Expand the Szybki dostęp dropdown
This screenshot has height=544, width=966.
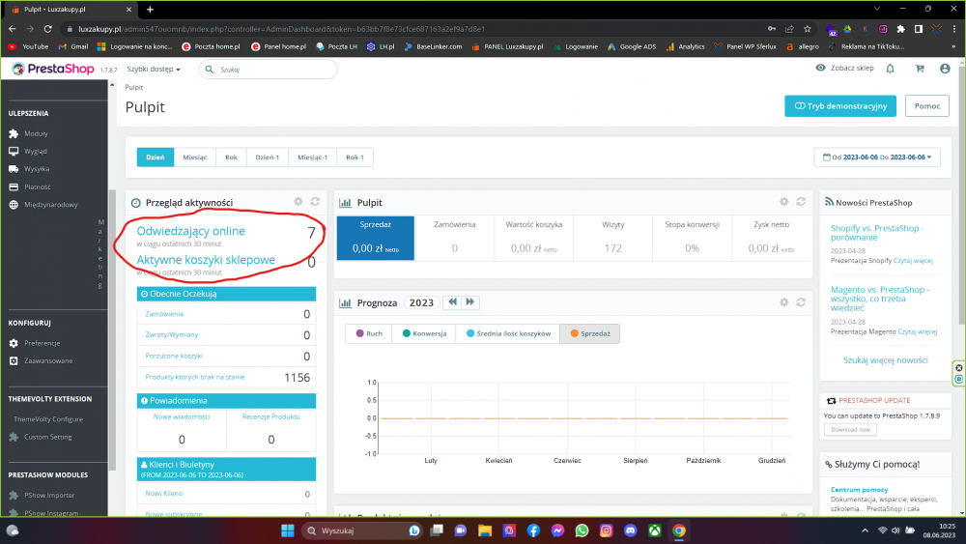click(x=154, y=69)
